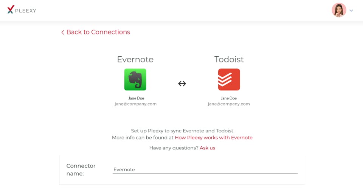Image resolution: width=363 pixels, height=191 pixels.
Task: Click the back chevron arrow before 'Back to Connections'
Action: (63, 33)
